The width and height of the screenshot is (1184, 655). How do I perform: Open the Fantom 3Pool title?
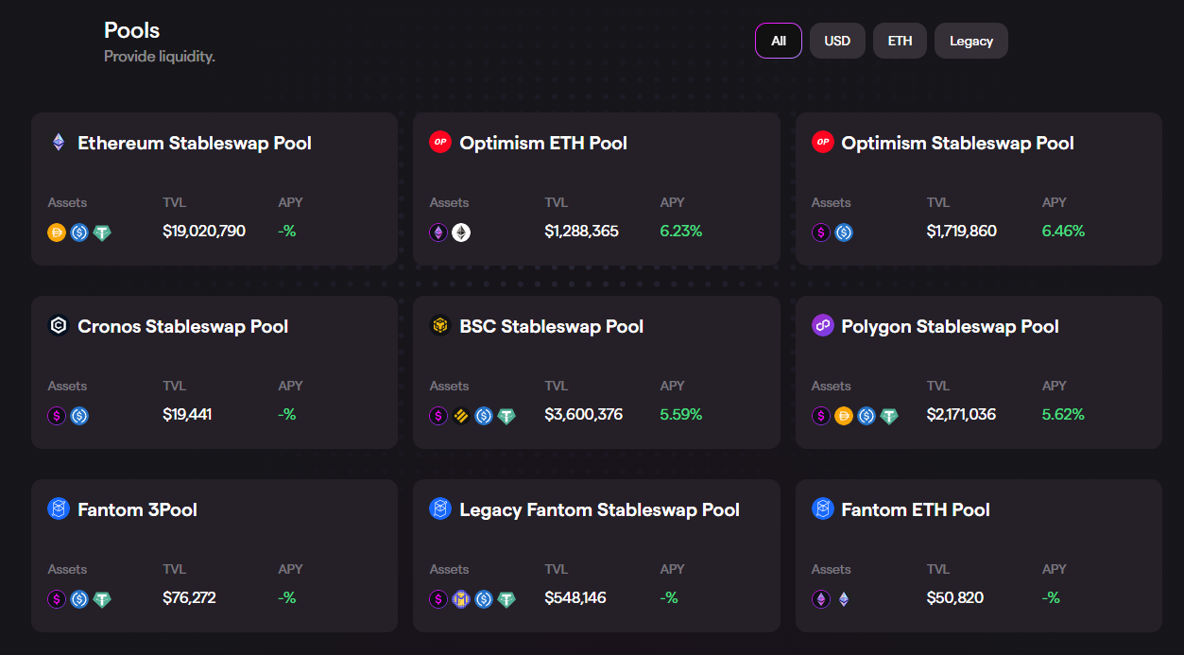click(137, 510)
